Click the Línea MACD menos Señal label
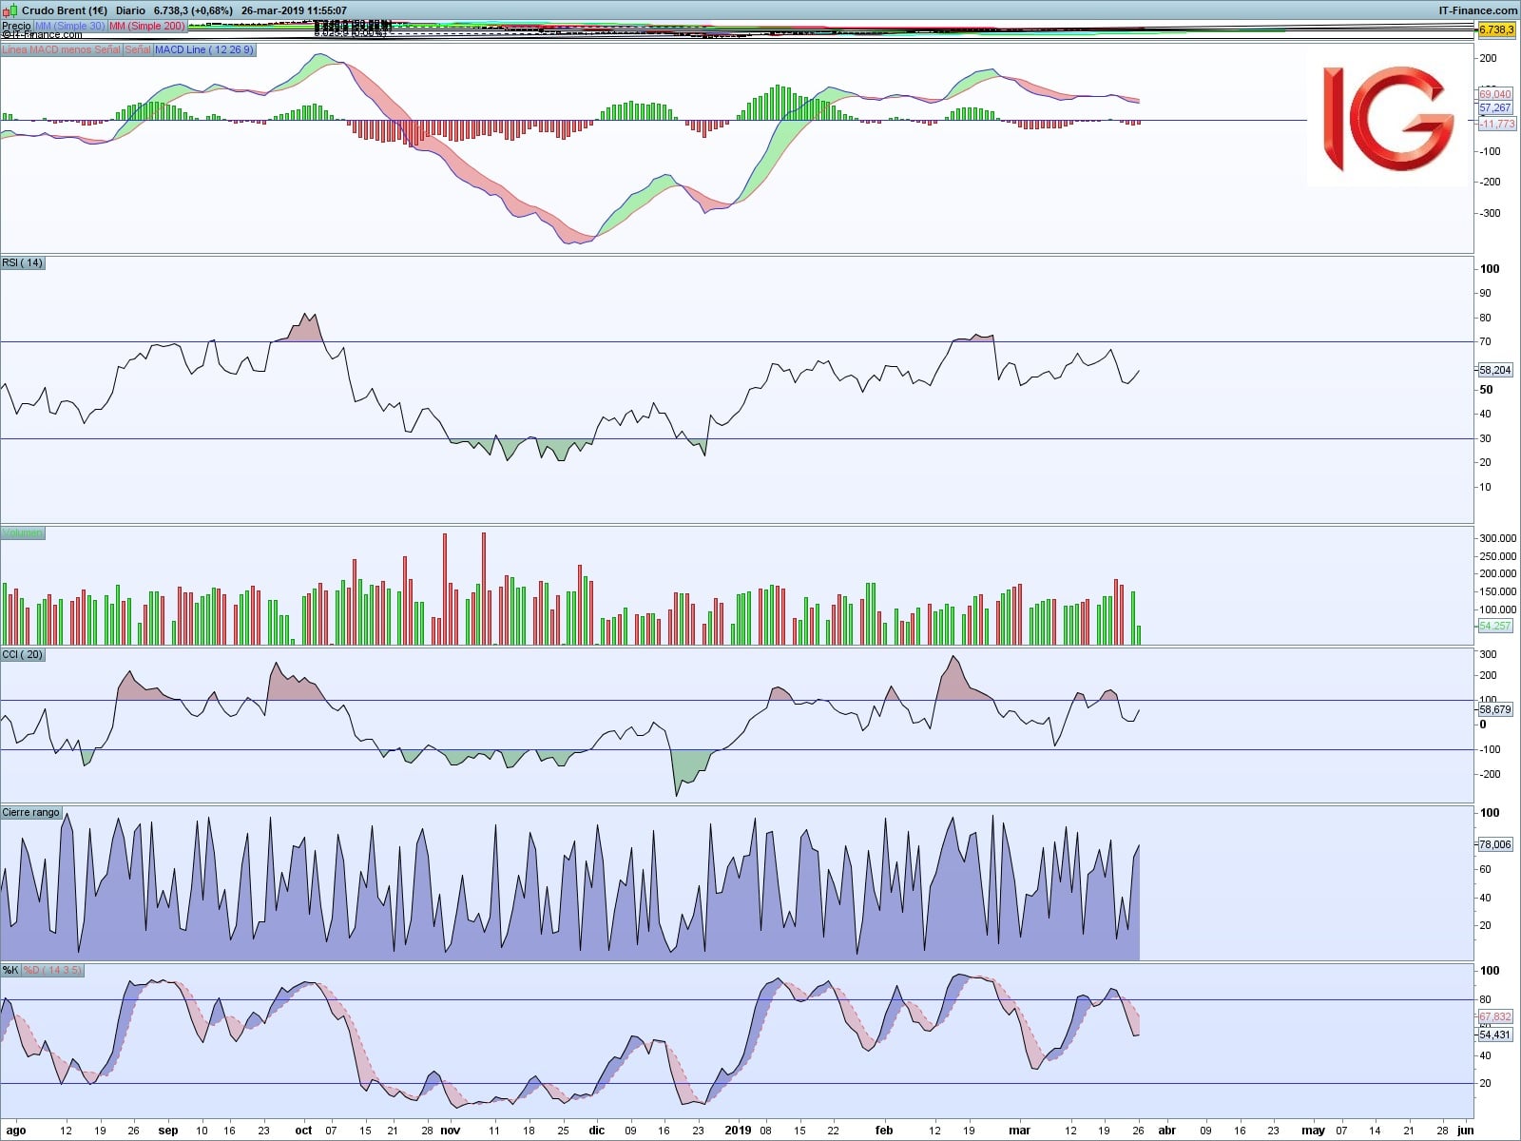 click(x=61, y=49)
